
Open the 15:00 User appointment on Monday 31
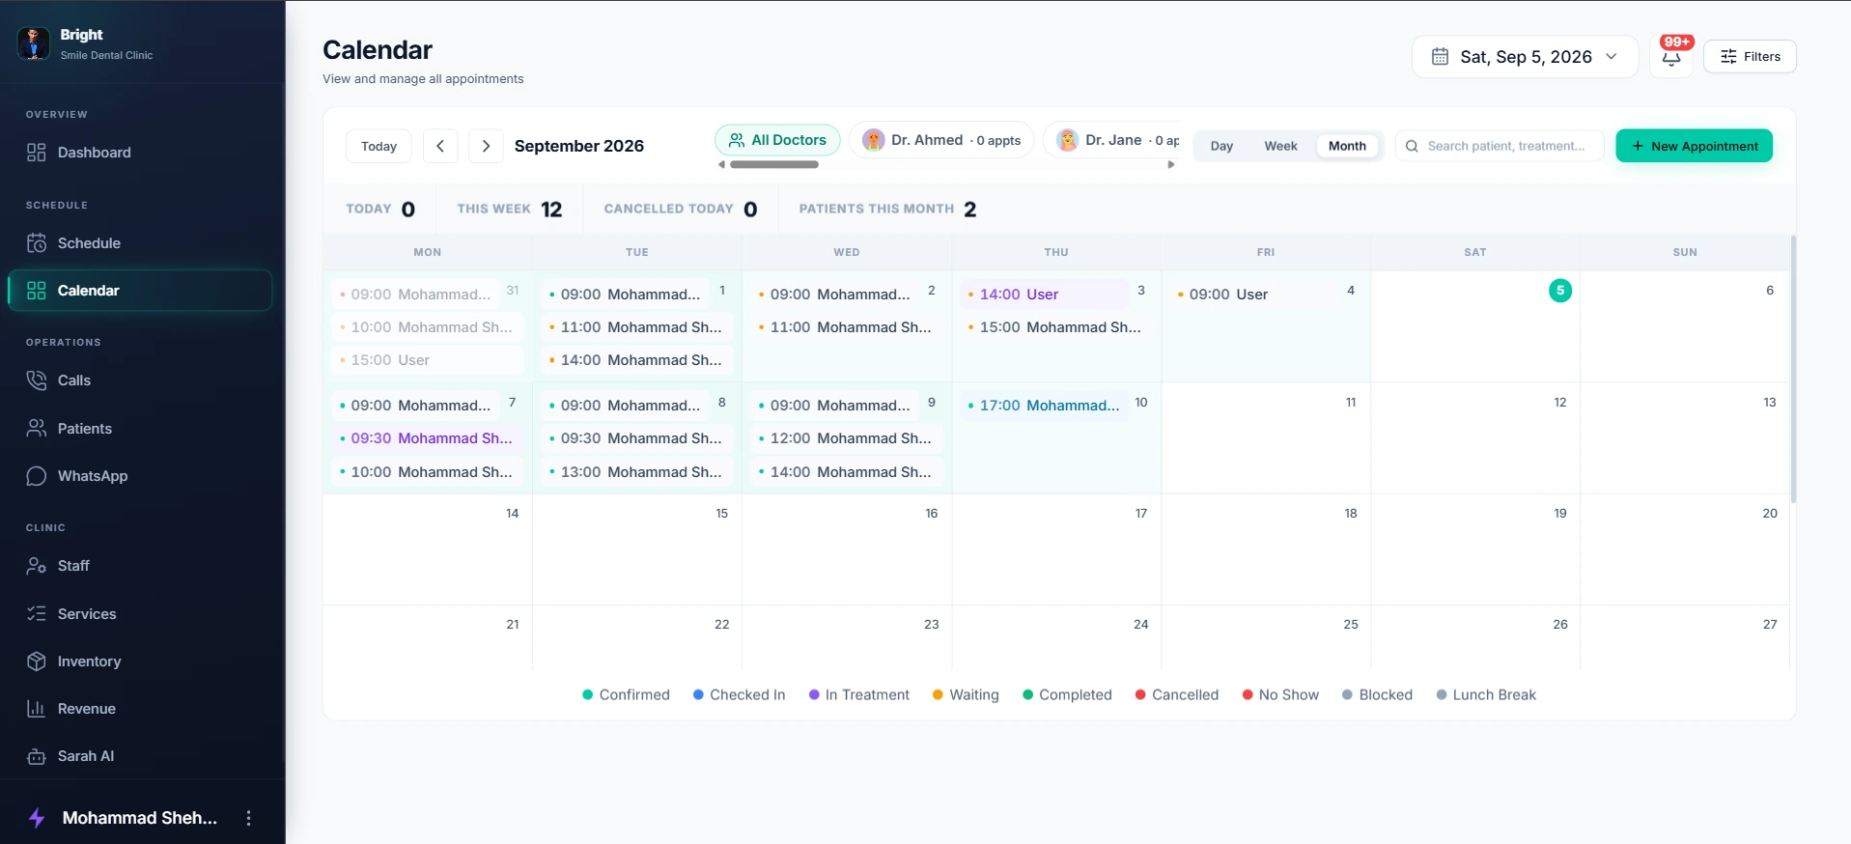point(427,360)
